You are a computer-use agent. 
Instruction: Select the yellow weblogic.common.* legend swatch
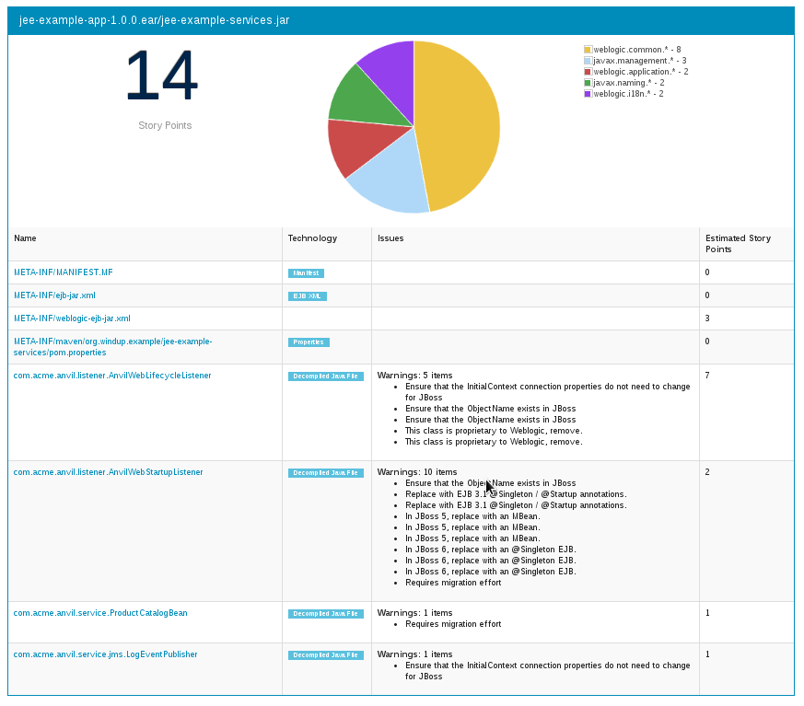coord(588,50)
